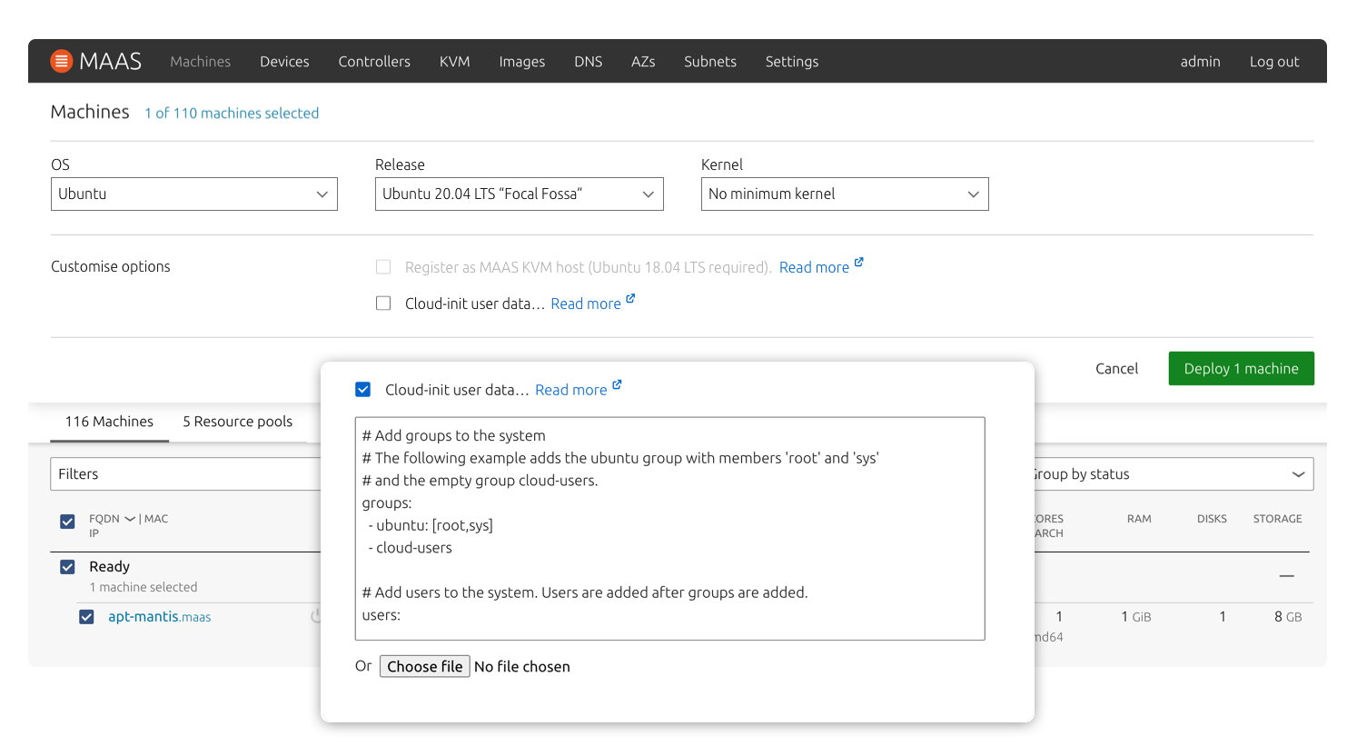
Task: Click the power icon beside apt-mantis.maas
Action: point(315,616)
